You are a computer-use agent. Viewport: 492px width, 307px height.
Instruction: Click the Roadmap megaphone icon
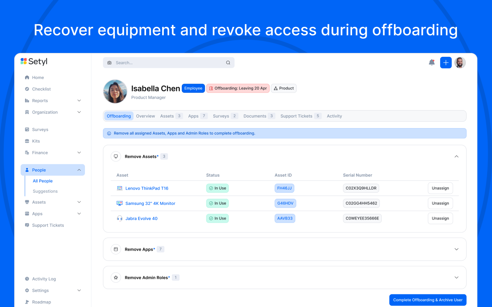click(x=27, y=302)
